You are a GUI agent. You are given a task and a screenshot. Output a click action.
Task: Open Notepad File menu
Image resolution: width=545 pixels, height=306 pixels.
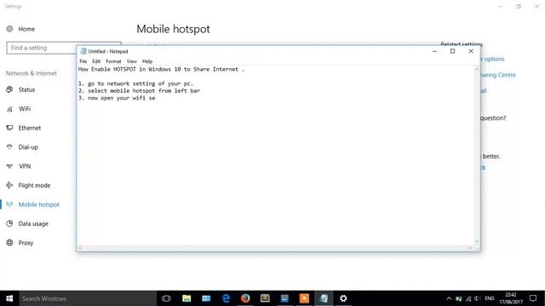[x=83, y=61]
